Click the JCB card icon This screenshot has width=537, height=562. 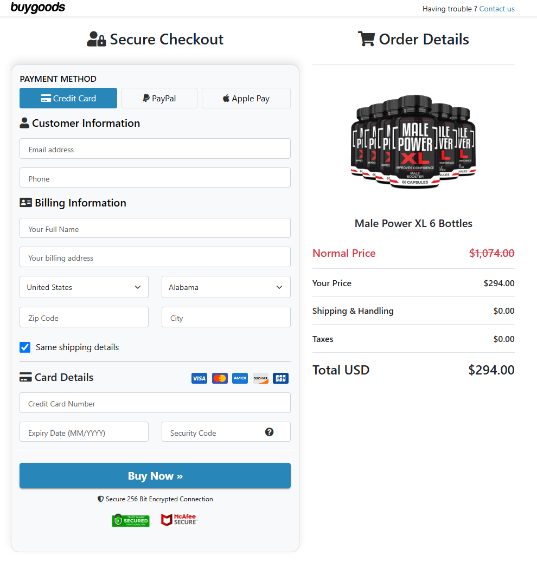(280, 378)
